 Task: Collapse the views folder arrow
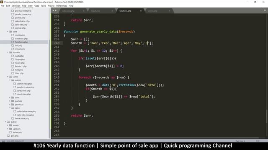tap(8, 77)
